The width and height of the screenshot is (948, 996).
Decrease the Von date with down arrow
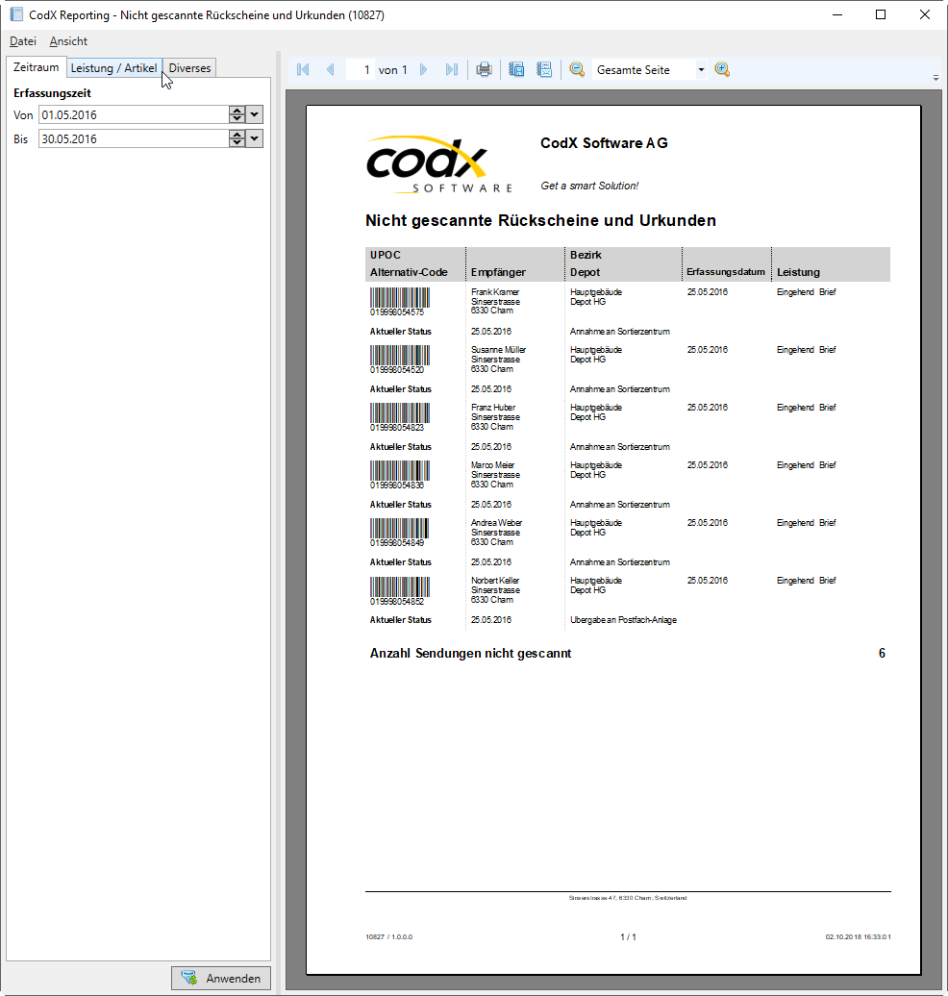pyautogui.click(x=237, y=119)
